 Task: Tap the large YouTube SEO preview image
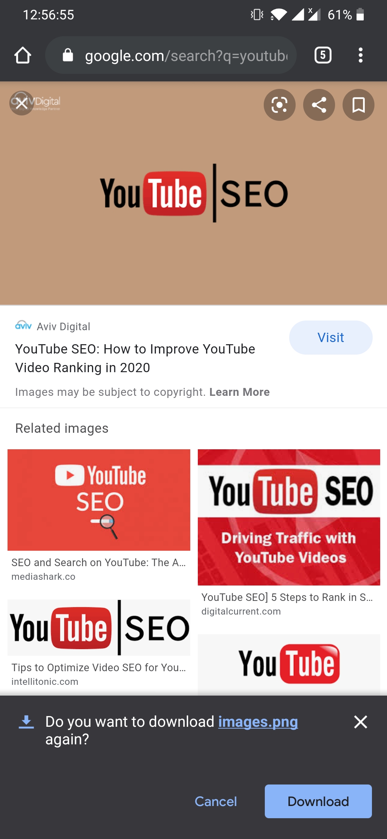point(193,193)
